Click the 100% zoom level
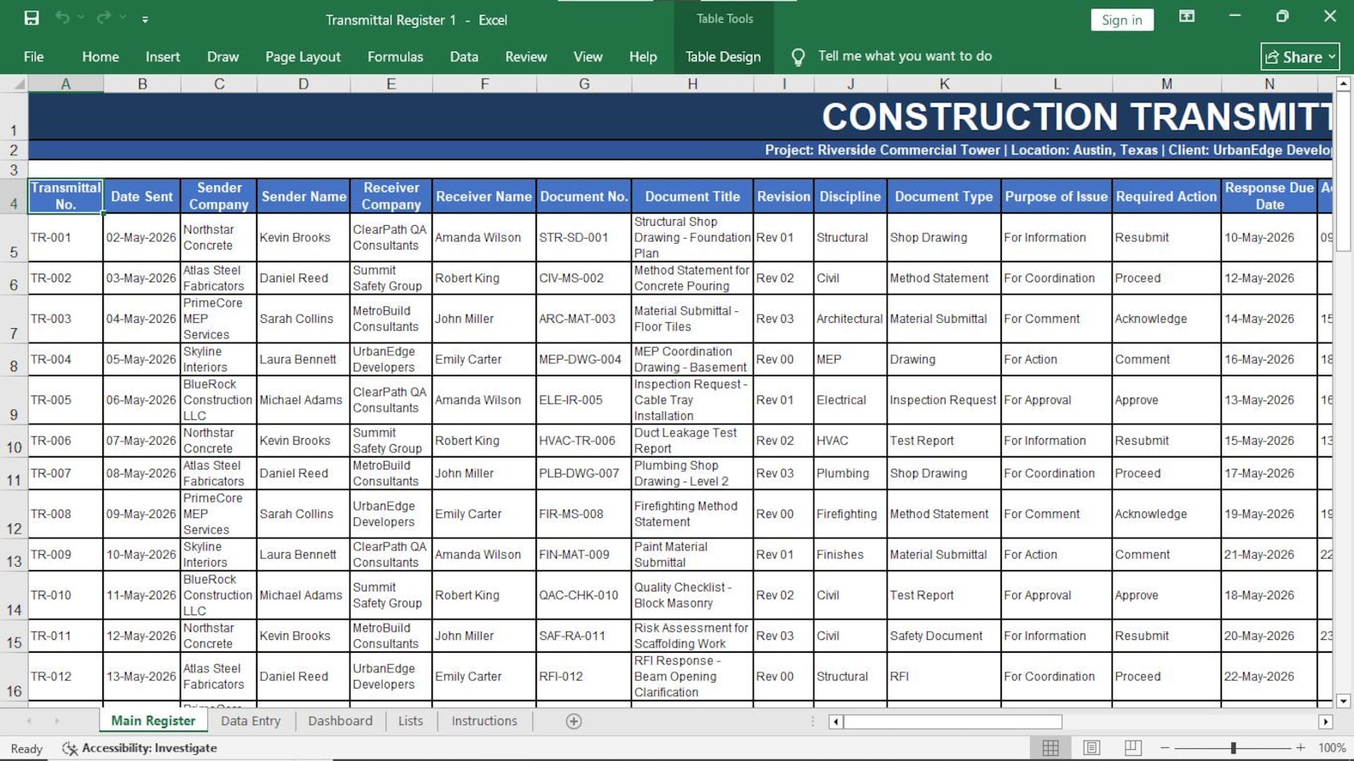The height and width of the screenshot is (761, 1354). coord(1332,748)
